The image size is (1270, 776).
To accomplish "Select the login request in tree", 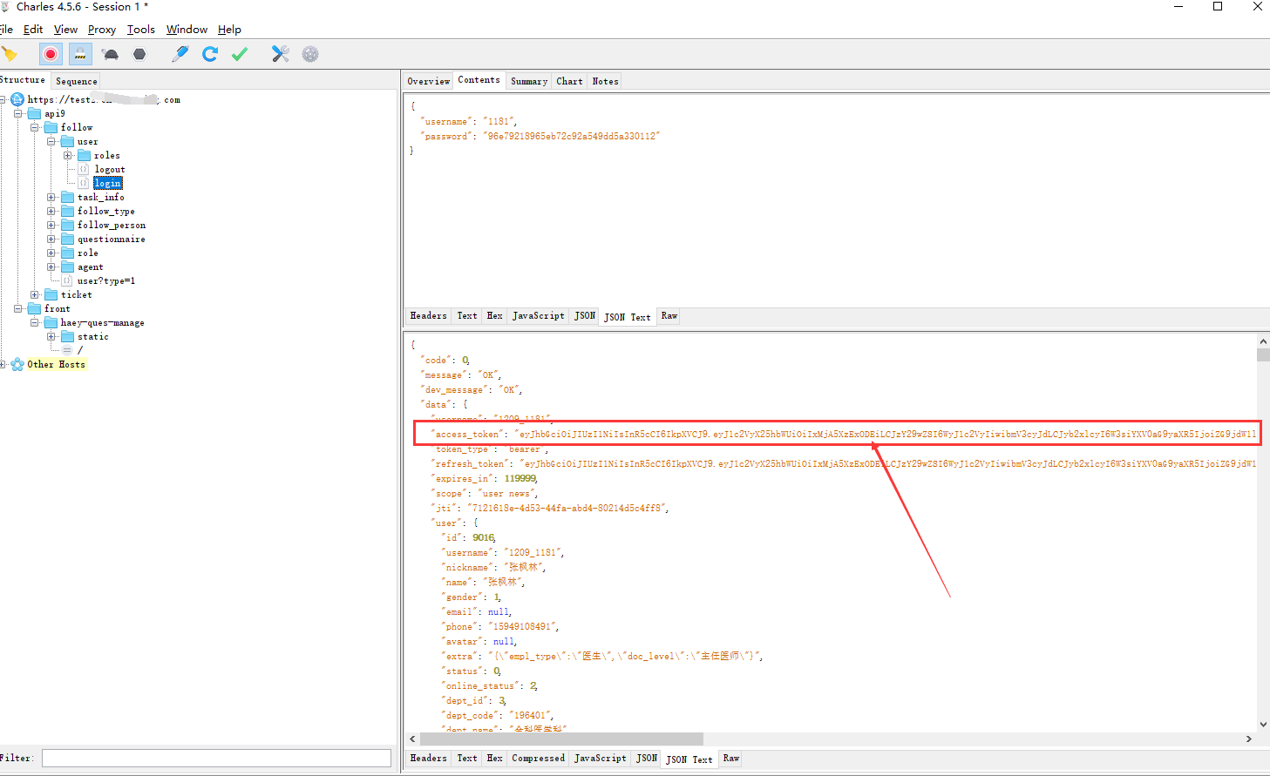I will [x=108, y=183].
